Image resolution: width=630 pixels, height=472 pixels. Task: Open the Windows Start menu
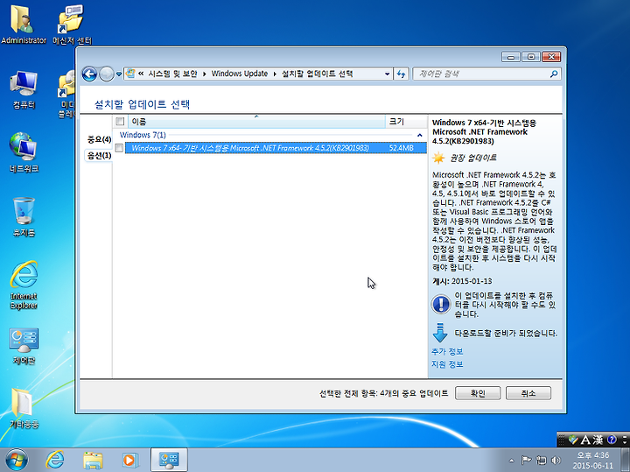17,460
